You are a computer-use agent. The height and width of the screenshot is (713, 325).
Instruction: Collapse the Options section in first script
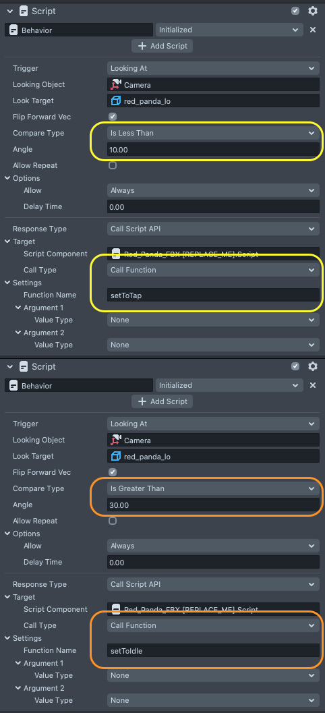(x=7, y=178)
